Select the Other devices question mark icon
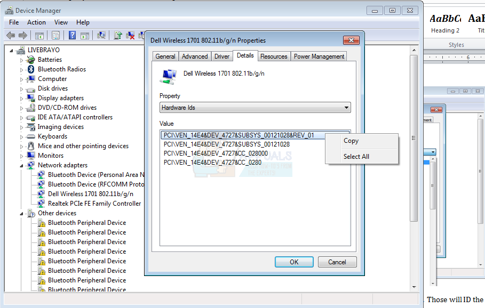Viewport: 485px width, 308px height. click(31, 213)
